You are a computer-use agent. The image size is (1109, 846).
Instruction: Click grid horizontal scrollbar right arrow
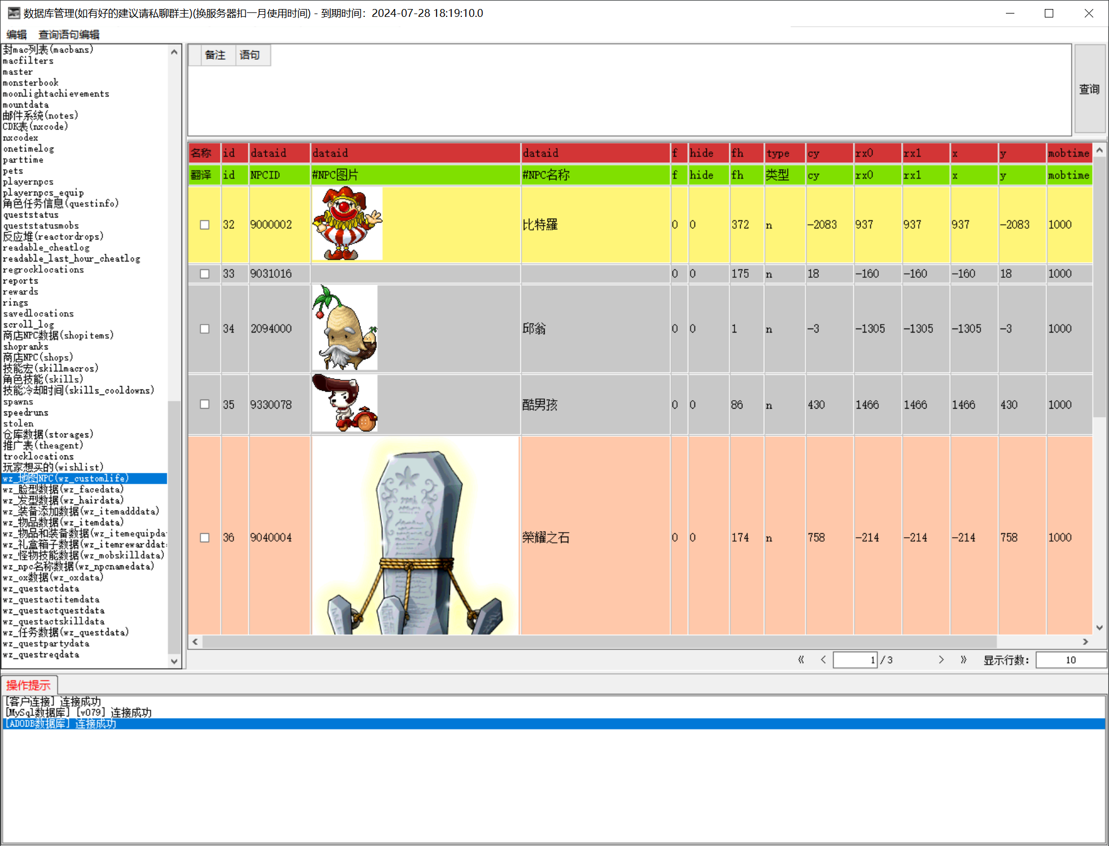[1085, 641]
